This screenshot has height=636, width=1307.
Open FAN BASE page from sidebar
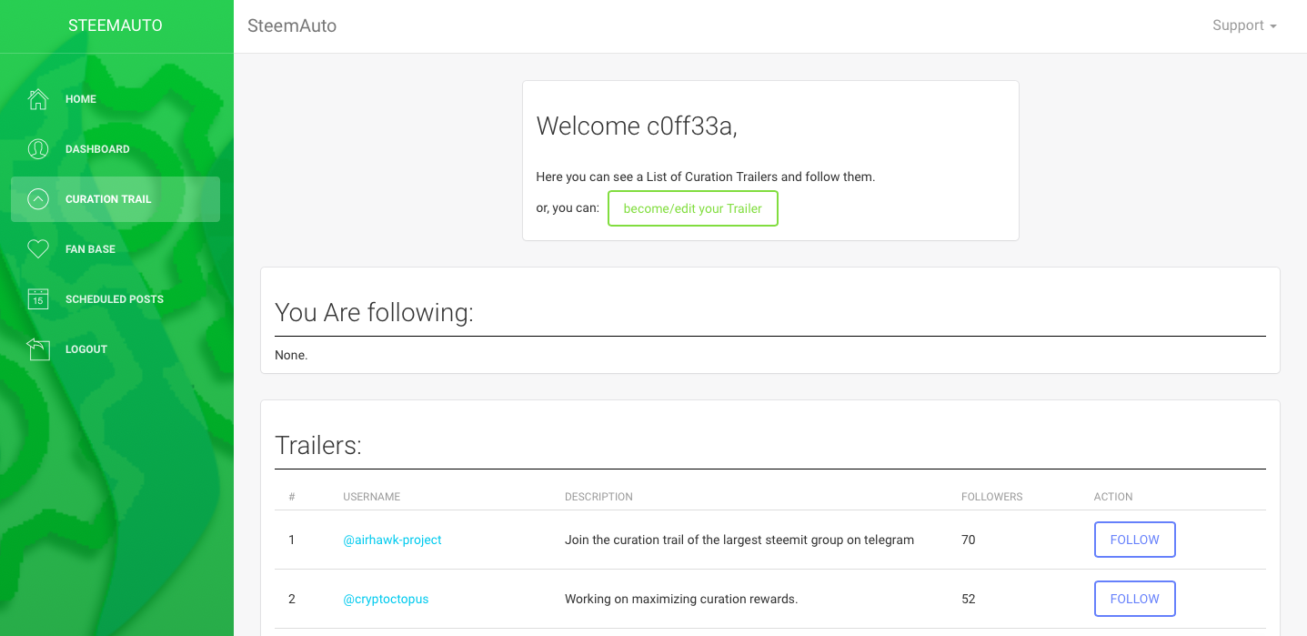(x=116, y=249)
